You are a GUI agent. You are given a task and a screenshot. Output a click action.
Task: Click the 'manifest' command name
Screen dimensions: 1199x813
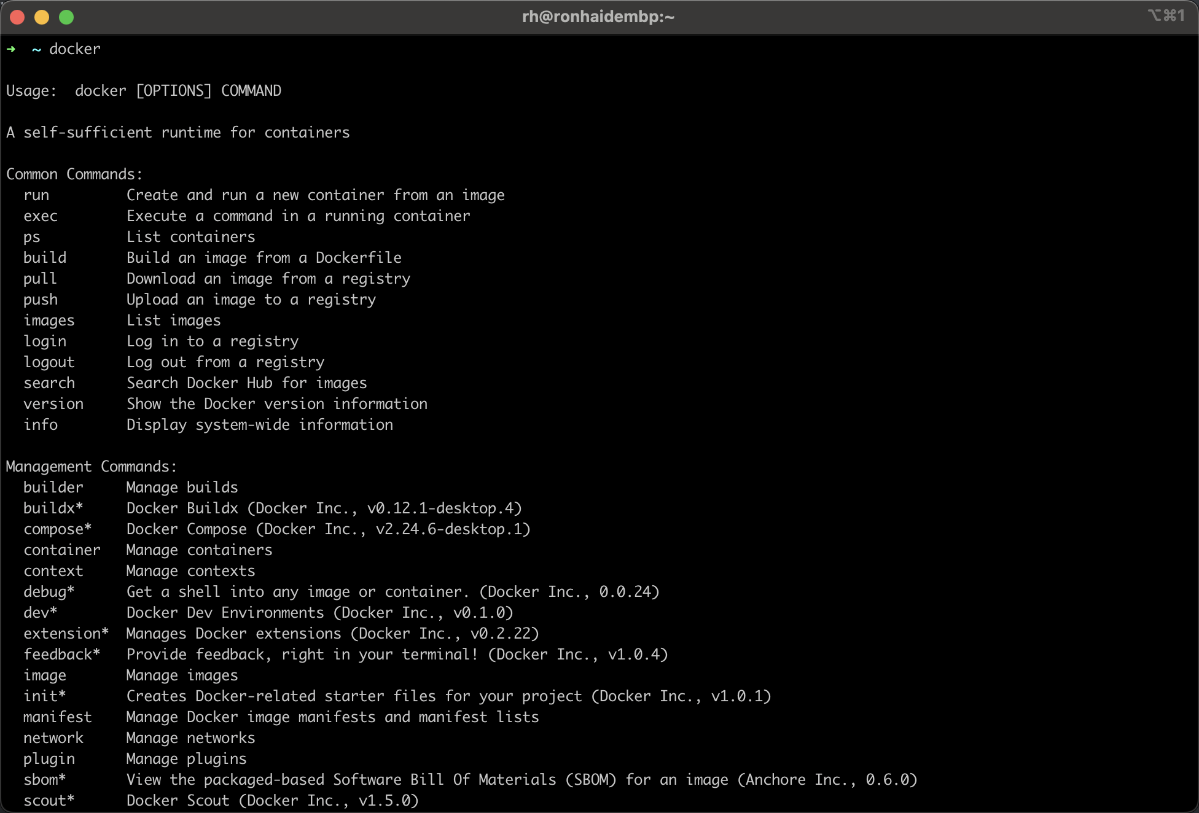pos(58,717)
